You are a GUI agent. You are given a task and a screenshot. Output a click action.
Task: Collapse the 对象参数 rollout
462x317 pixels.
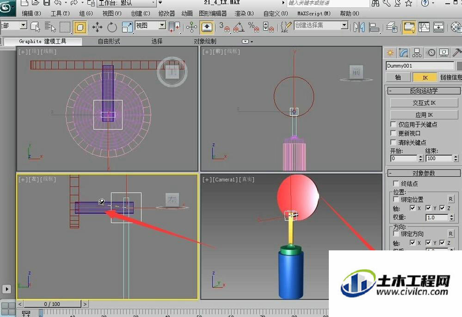(424, 173)
